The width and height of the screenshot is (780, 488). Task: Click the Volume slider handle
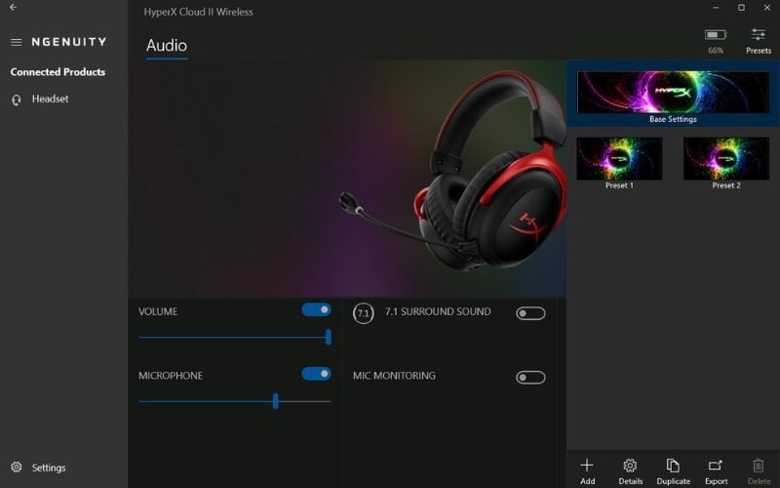(x=328, y=337)
